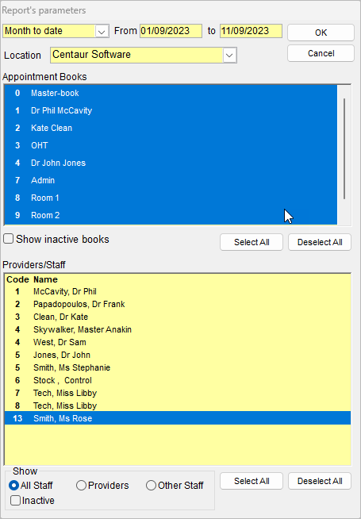Click the Cancel button
The width and height of the screenshot is (361, 519).
coord(321,53)
